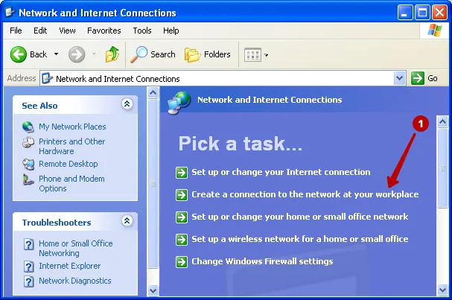Click the Windows flag logo icon
The height and width of the screenshot is (300, 452).
click(435, 31)
